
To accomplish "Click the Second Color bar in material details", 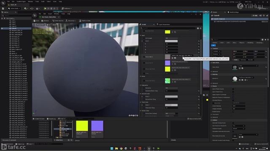I will [x=171, y=96].
